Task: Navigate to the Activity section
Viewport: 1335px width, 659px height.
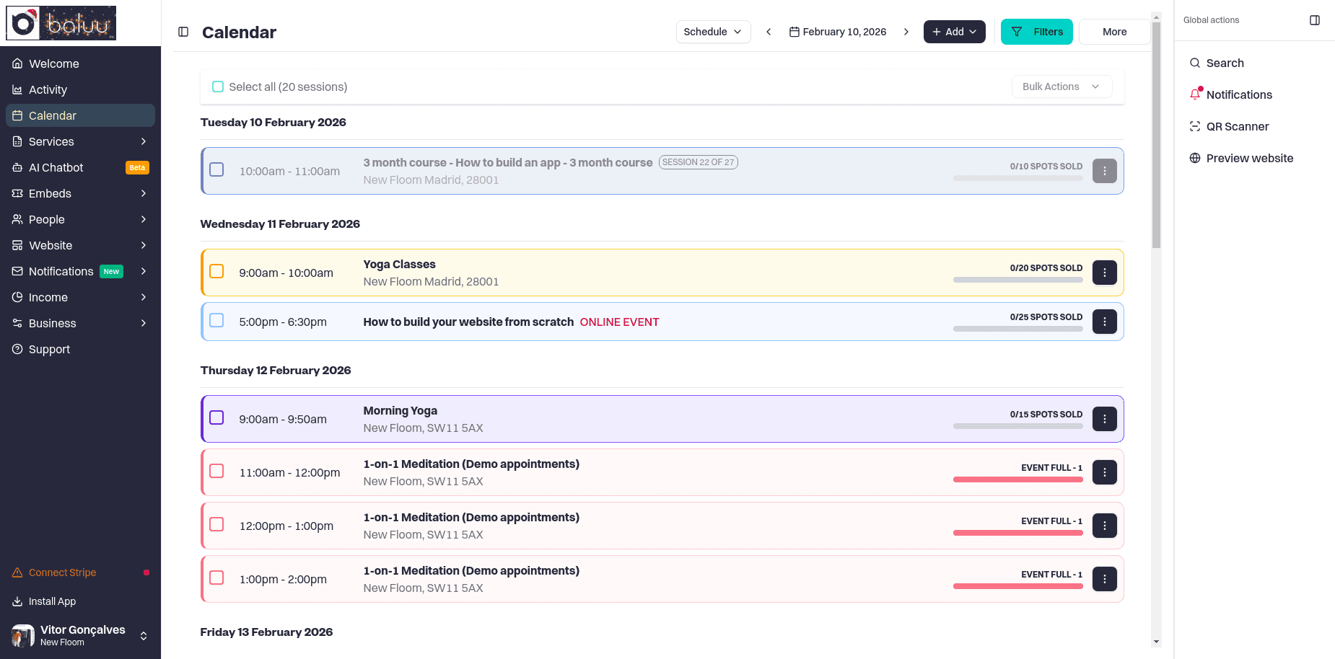Action: pyautogui.click(x=48, y=89)
